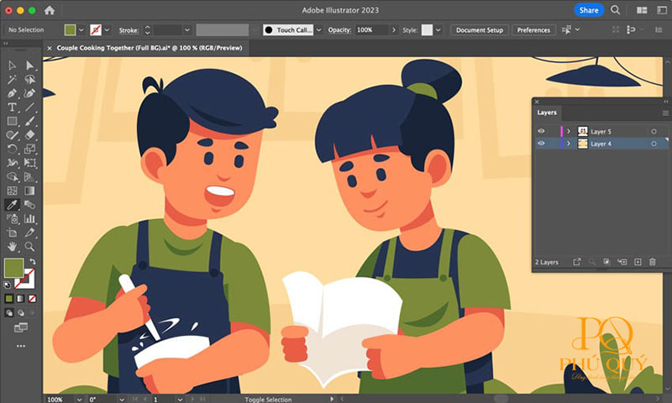Image resolution: width=672 pixels, height=403 pixels.
Task: Choose the Hand tool
Action: 13,247
